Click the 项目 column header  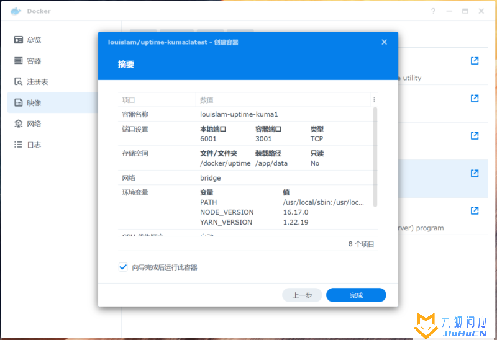(157, 100)
